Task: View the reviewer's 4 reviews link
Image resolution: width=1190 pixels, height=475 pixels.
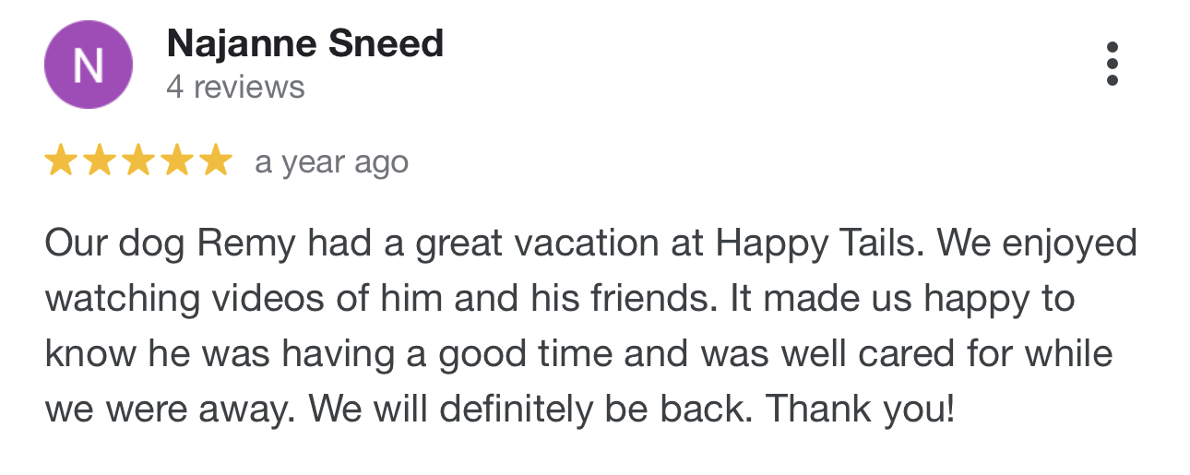Action: 235,88
